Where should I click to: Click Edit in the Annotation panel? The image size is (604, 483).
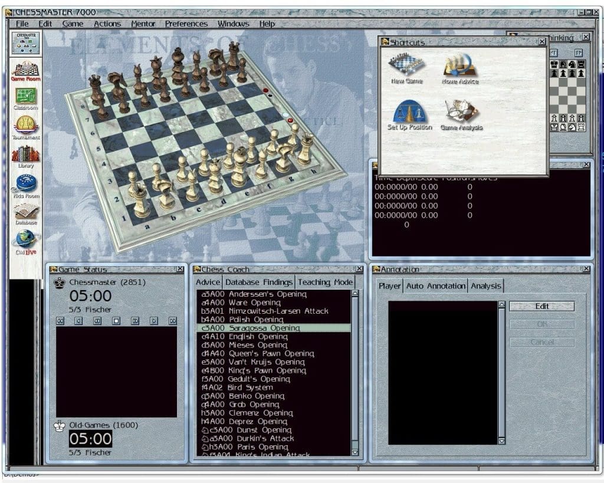[541, 306]
